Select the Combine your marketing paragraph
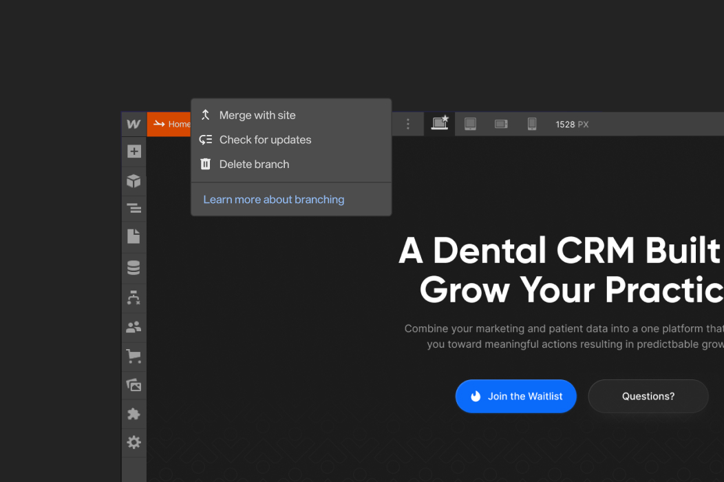 click(564, 337)
